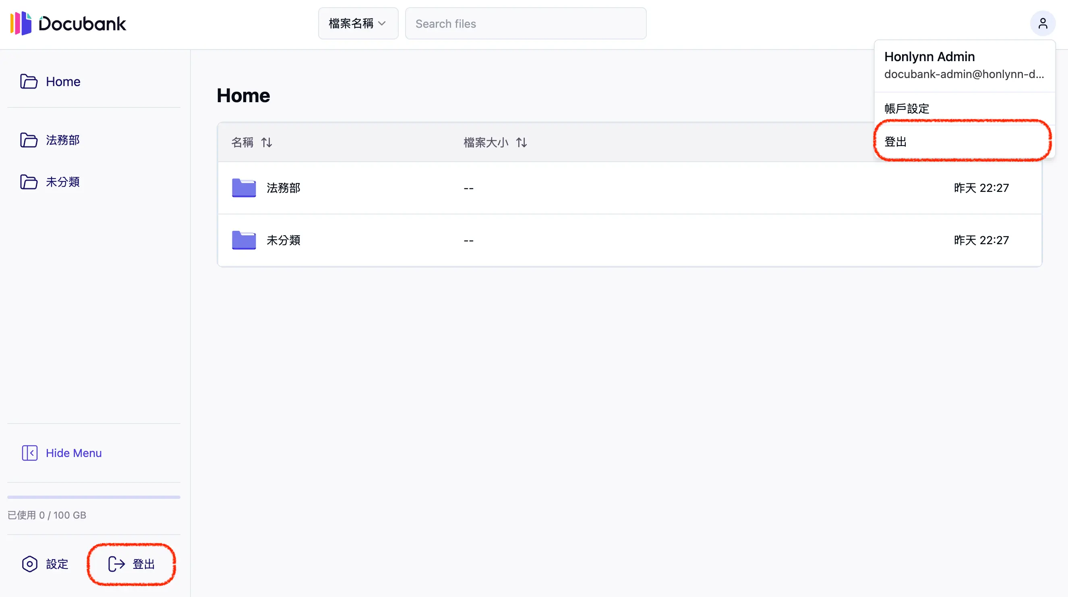Click the Docubank logo
This screenshot has height=597, width=1068.
[68, 24]
